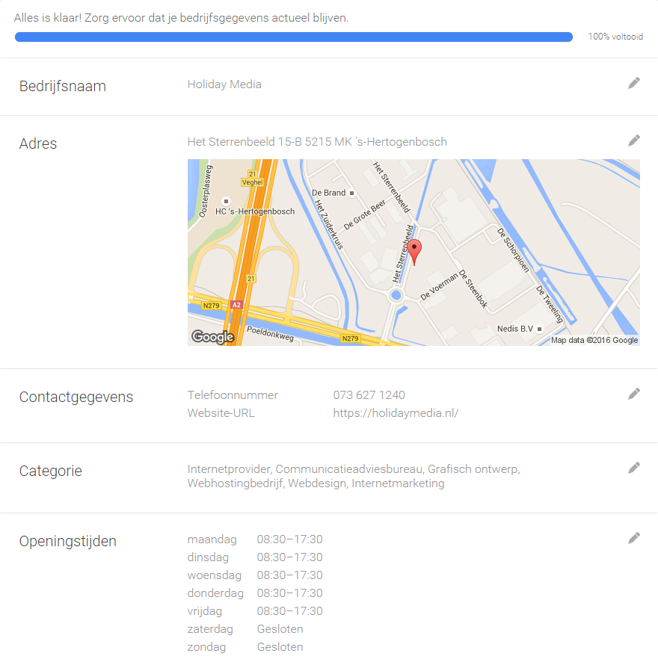
Task: Click the HC 's-Hertogenbosch map marker
Action: tap(227, 201)
